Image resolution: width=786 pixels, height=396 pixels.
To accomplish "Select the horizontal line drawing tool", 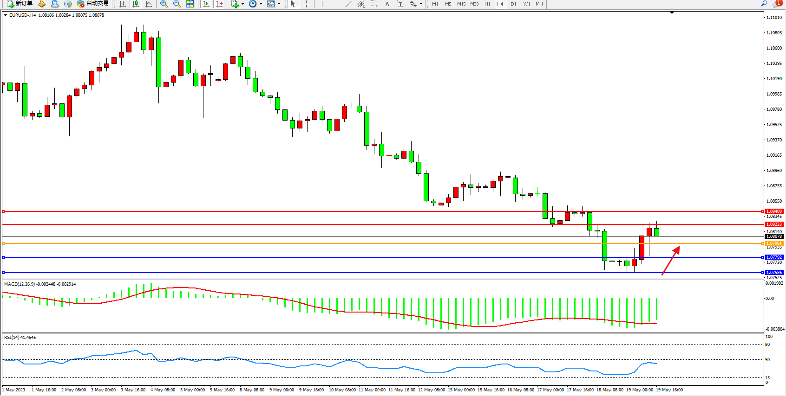I will pos(335,4).
